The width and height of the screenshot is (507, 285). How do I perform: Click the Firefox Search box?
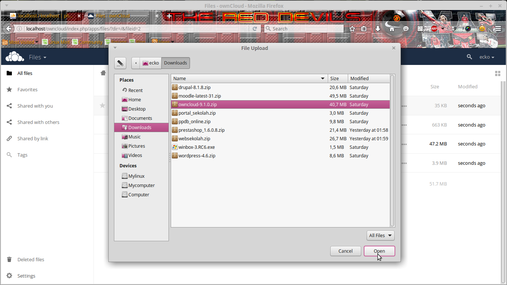point(304,29)
